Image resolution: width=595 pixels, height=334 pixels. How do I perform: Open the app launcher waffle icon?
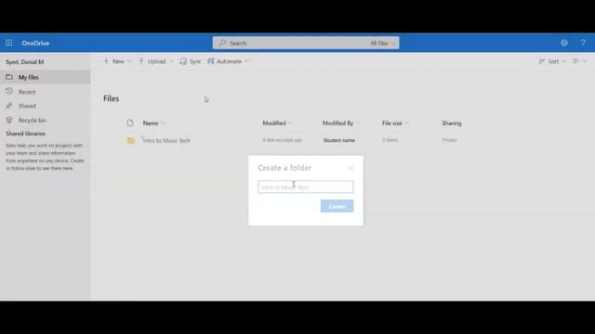(8, 43)
